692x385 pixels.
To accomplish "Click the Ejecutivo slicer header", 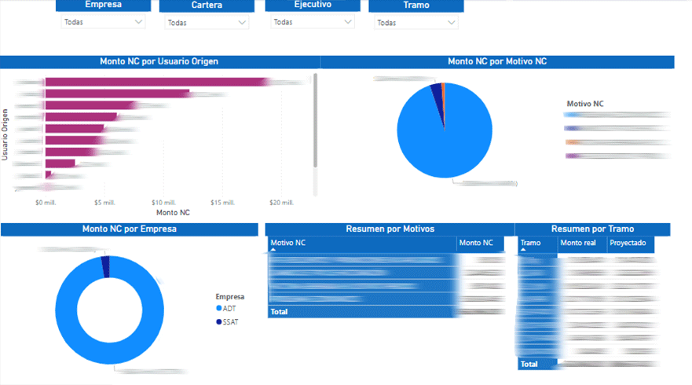I will point(313,5).
